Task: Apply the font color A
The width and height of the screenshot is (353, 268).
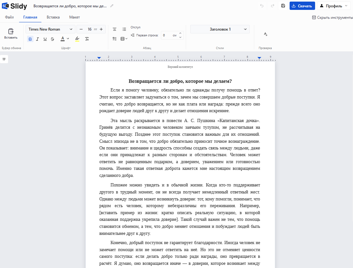Action: [63, 39]
